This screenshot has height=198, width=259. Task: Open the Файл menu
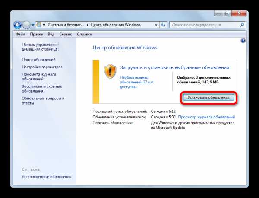point(20,34)
